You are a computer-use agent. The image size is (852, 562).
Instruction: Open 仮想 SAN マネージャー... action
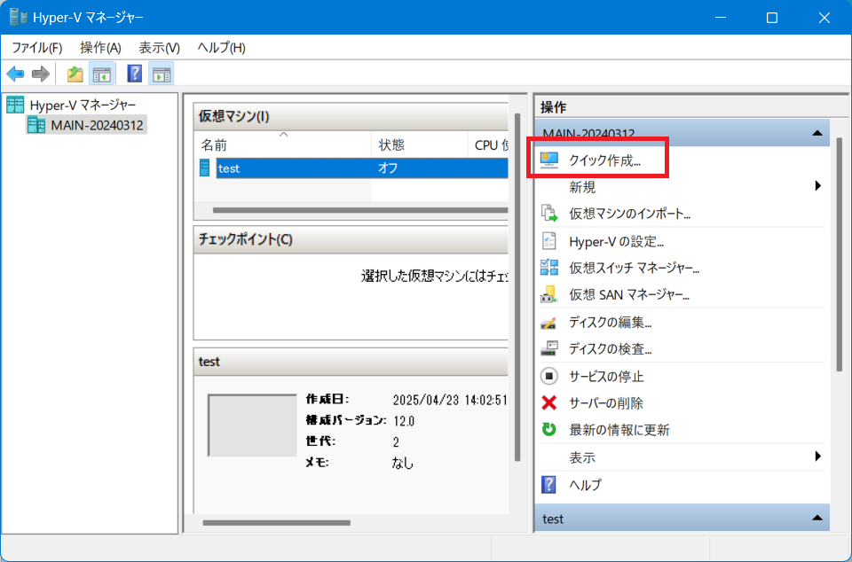point(629,294)
